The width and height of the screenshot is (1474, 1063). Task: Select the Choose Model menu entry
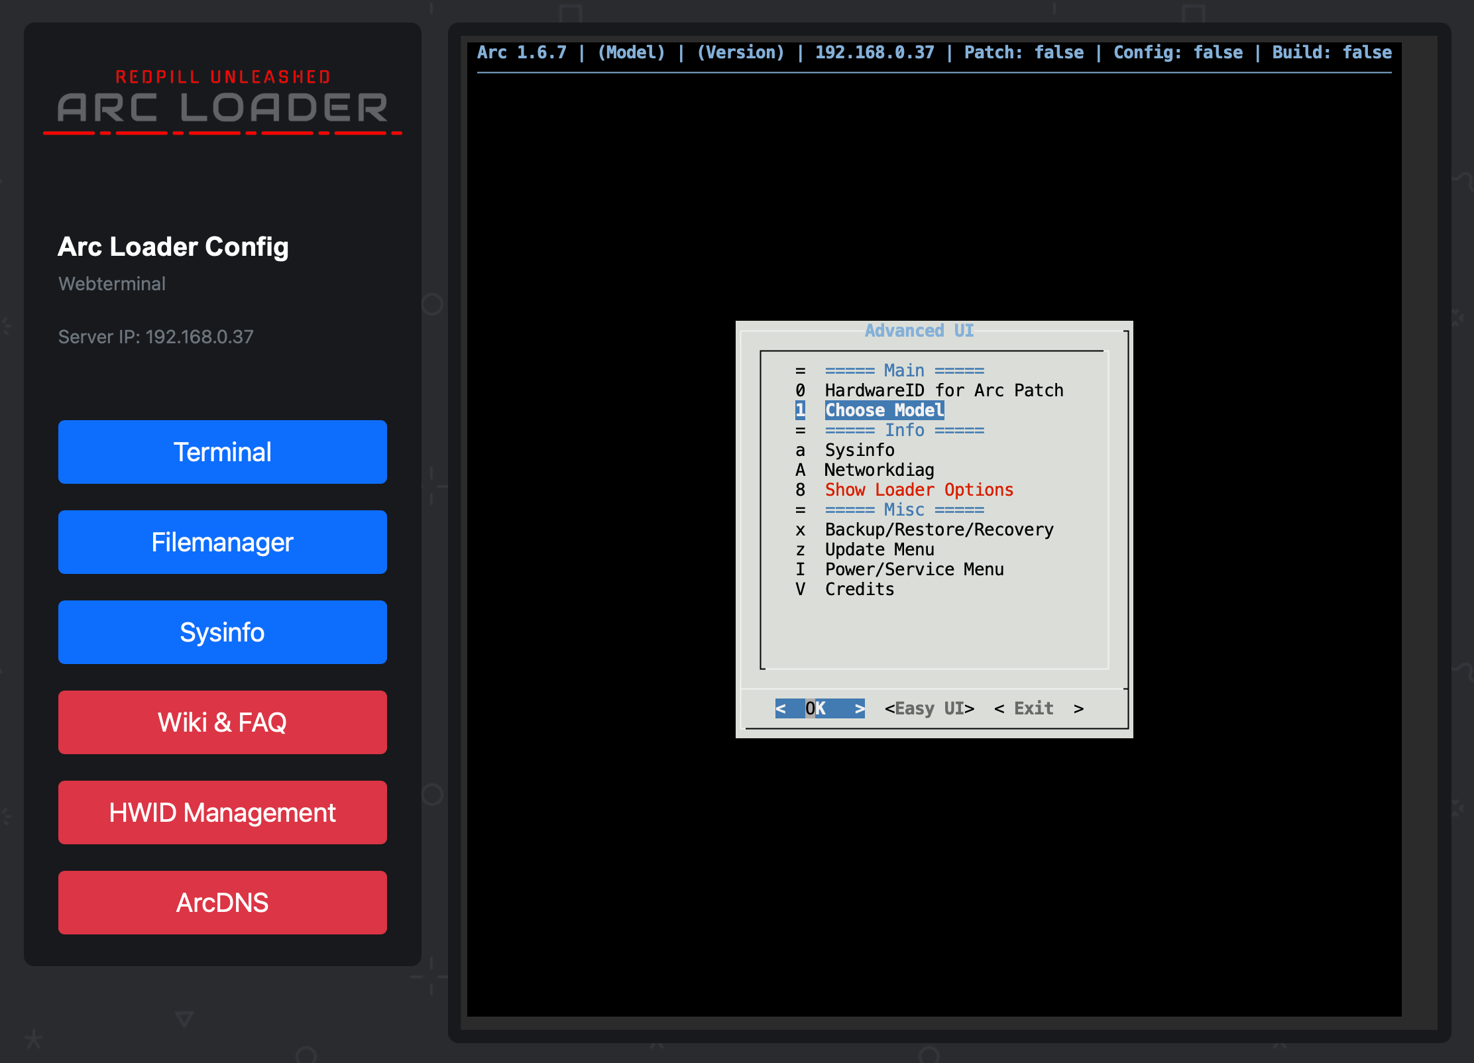884,410
